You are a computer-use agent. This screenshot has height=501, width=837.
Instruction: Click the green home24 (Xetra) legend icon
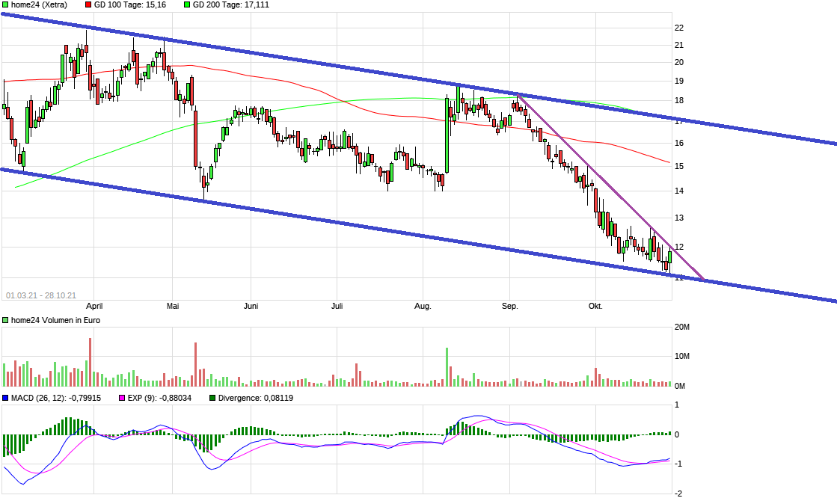pyautogui.click(x=5, y=5)
